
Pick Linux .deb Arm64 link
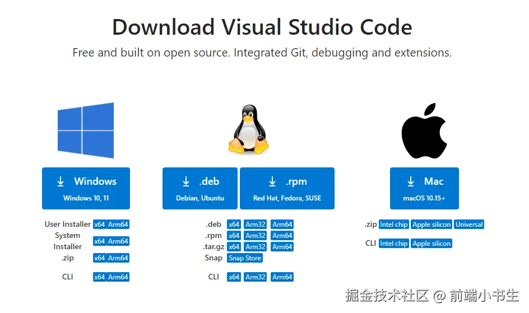point(282,225)
